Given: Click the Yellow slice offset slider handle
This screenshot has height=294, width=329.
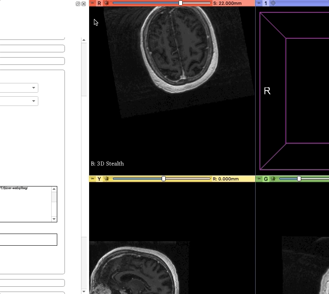Looking at the screenshot, I should [x=164, y=179].
